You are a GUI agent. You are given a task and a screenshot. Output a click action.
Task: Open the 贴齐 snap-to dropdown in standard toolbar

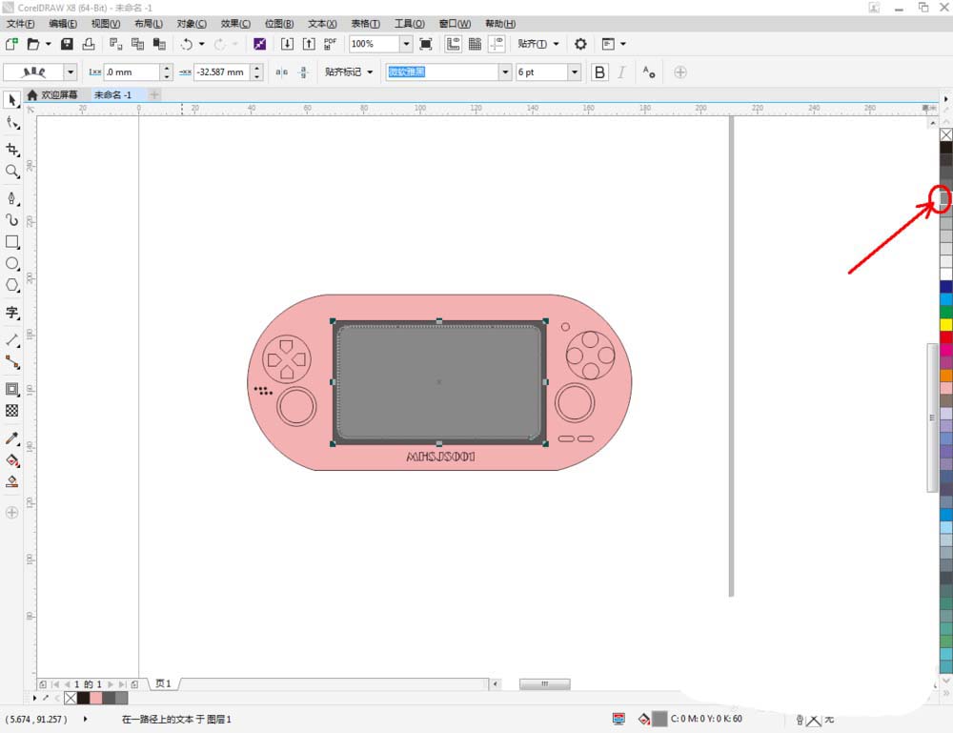click(x=537, y=44)
